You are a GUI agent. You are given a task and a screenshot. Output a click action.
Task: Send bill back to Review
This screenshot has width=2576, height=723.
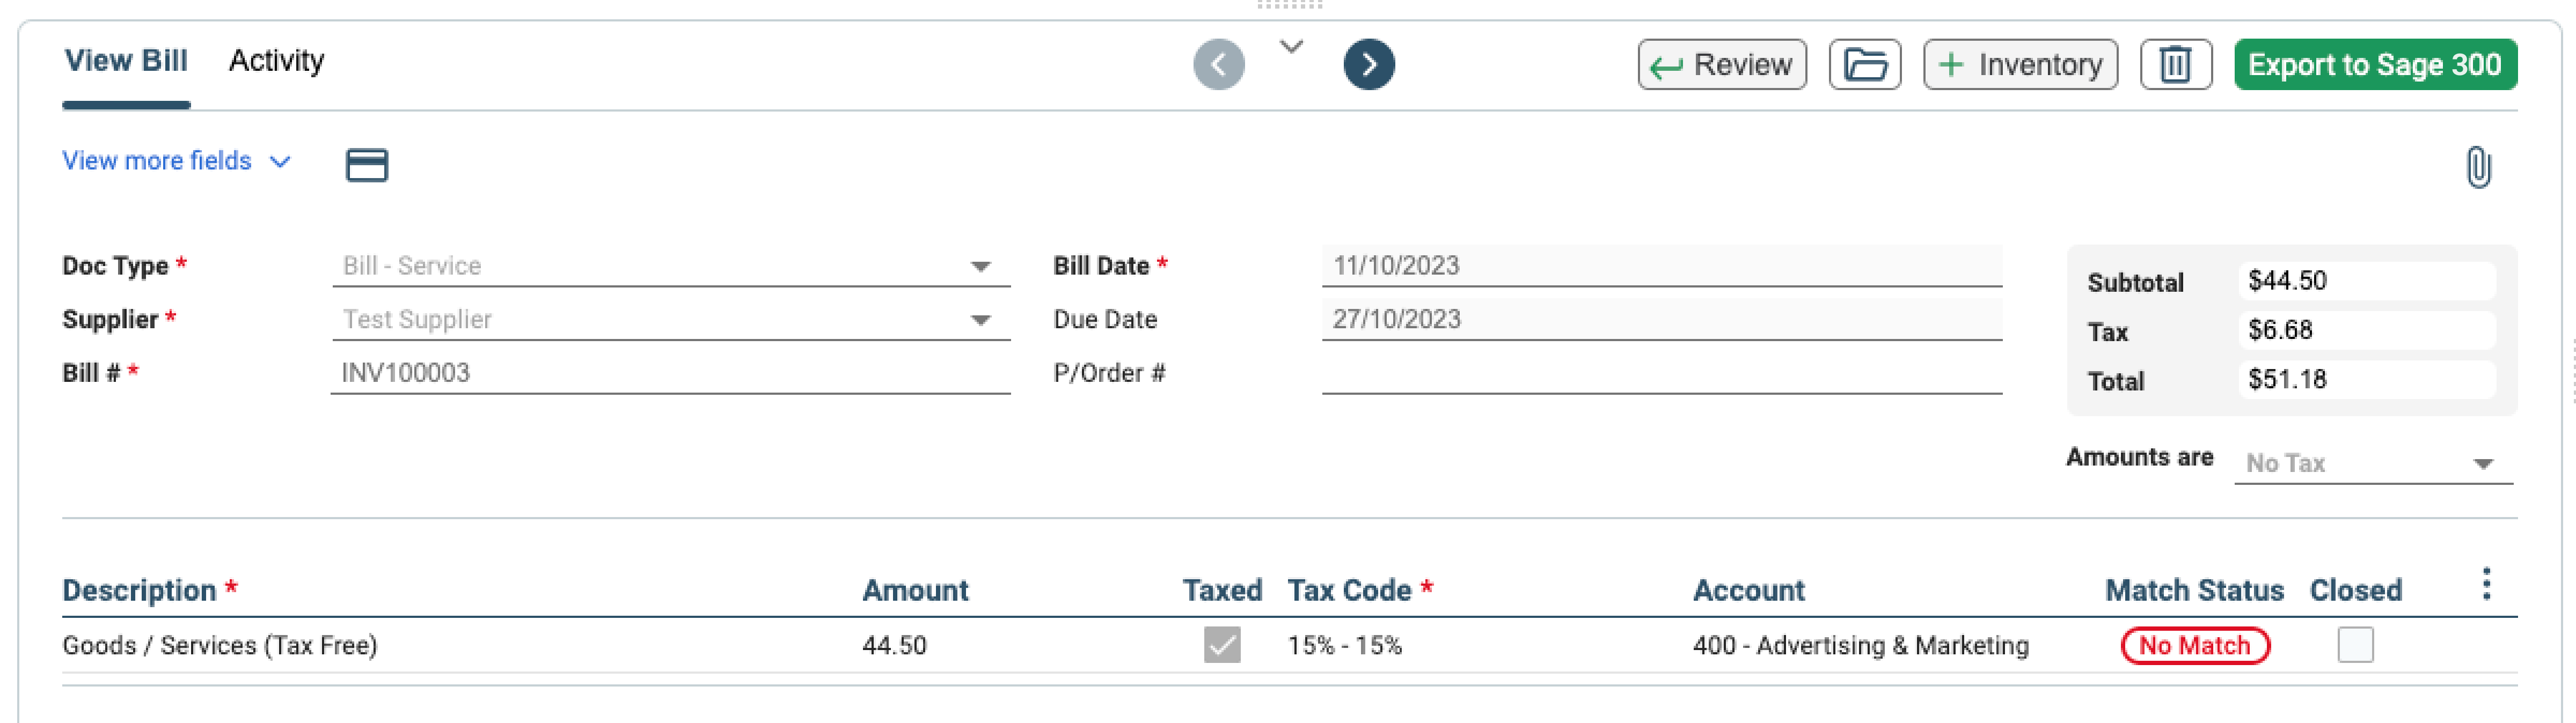point(1721,65)
